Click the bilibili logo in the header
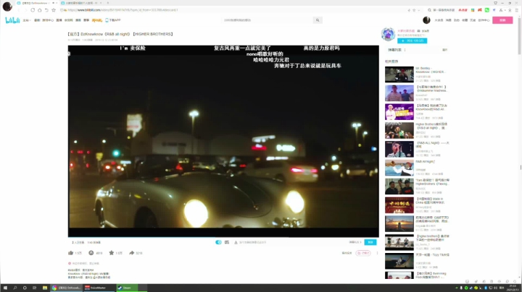The height and width of the screenshot is (292, 522). pyautogui.click(x=12, y=20)
